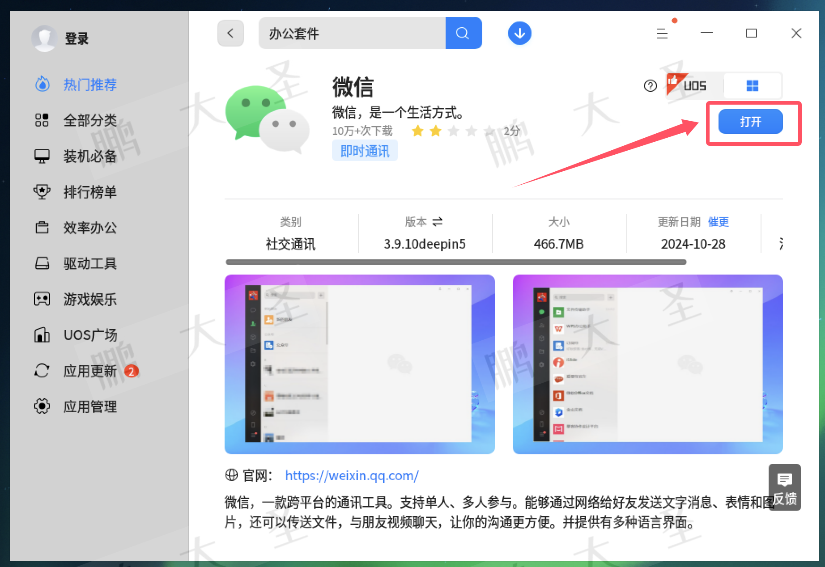The width and height of the screenshot is (825, 567).
Task: Click the version switch arrows icon
Action: coord(438,222)
